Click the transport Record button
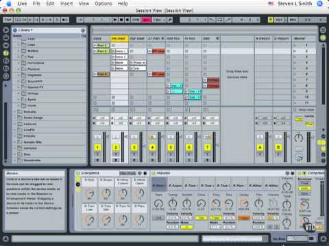329x246 pixels. pos(127,20)
